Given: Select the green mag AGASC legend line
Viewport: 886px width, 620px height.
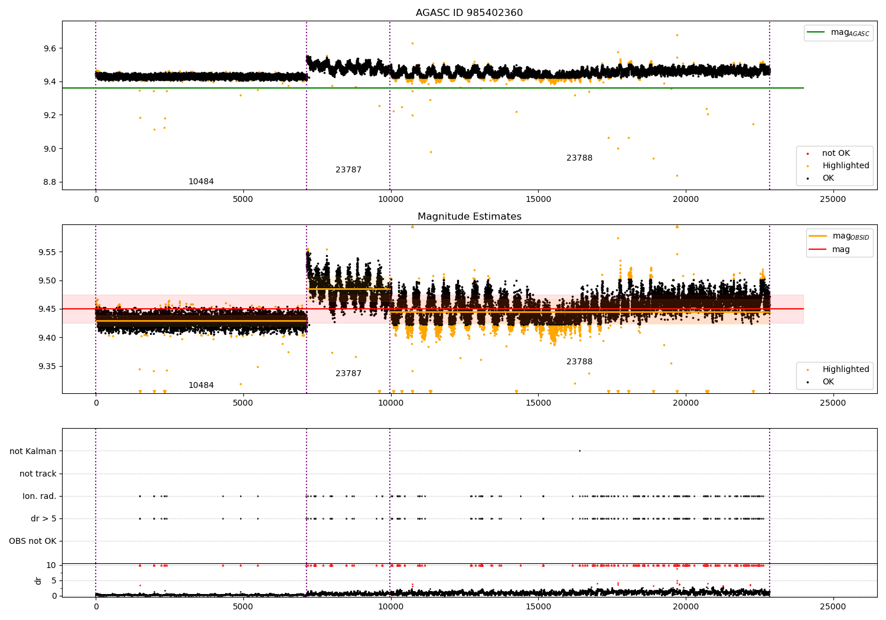Looking at the screenshot, I should point(816,32).
